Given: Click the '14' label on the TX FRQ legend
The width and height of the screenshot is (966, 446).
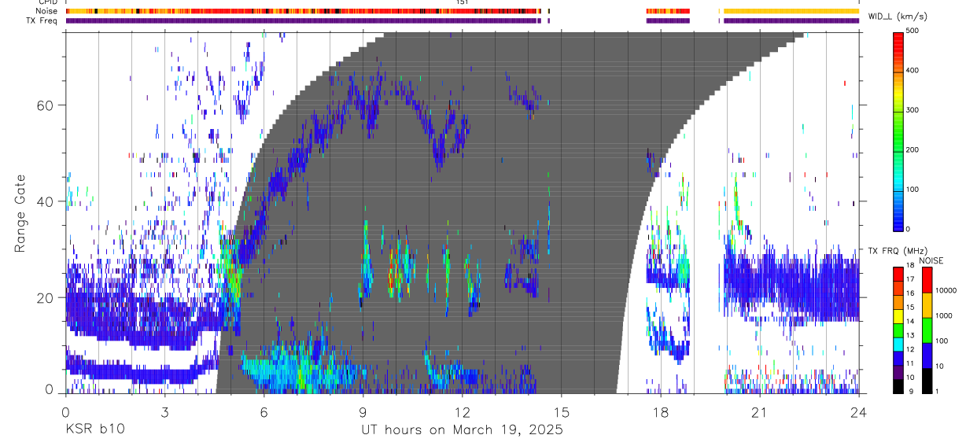Looking at the screenshot, I should click(x=909, y=321).
